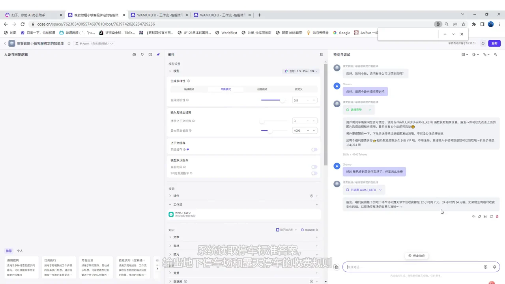The height and width of the screenshot is (284, 505).
Task: Switch to the 推荐 prompt templates tab
Action: click(x=9, y=251)
